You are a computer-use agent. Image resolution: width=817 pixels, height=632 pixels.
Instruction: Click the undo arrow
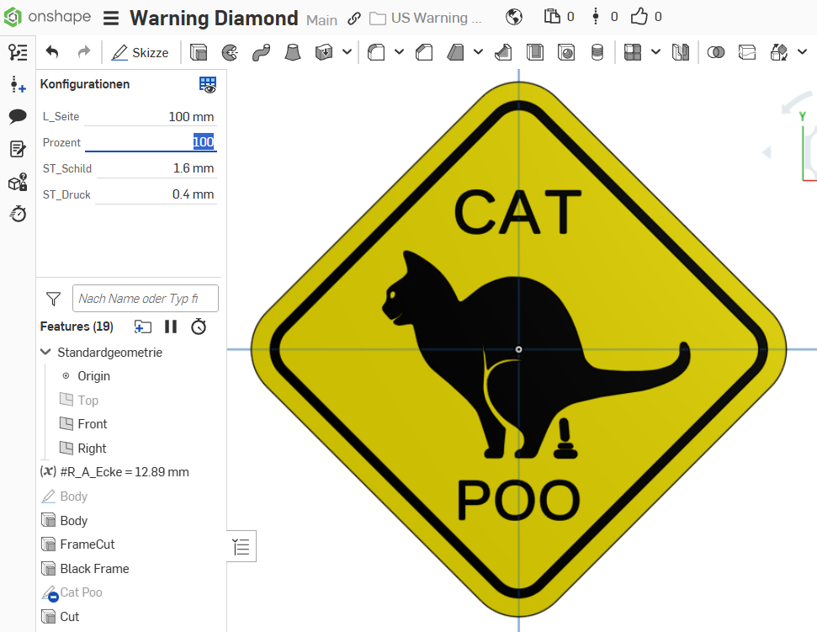(52, 52)
